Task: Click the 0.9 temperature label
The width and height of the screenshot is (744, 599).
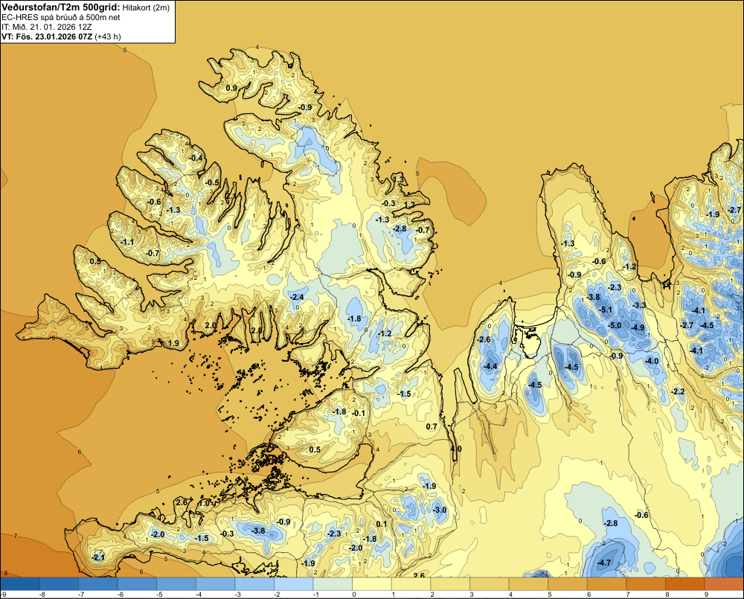Action: [231, 89]
